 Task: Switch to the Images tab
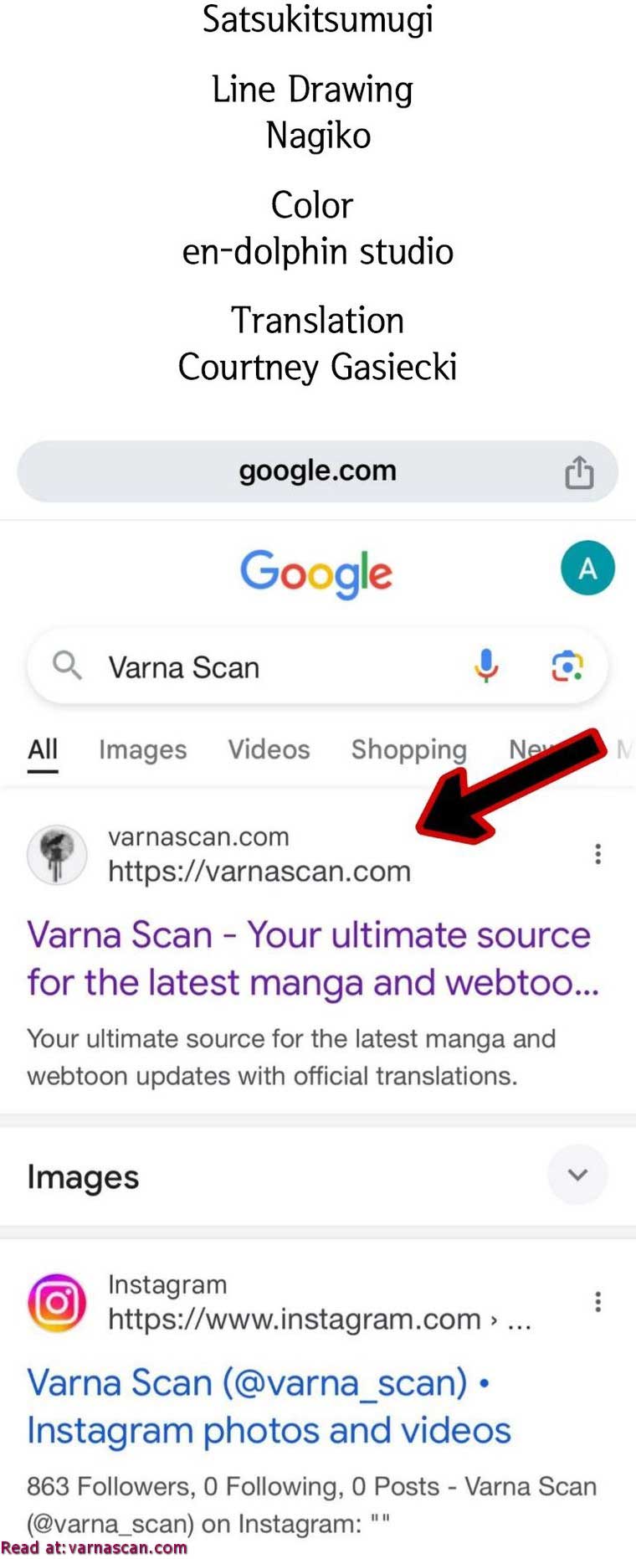coord(142,750)
